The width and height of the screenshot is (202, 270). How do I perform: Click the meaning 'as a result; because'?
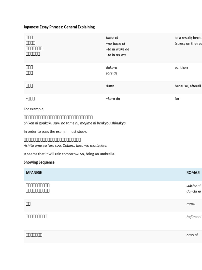[188, 38]
